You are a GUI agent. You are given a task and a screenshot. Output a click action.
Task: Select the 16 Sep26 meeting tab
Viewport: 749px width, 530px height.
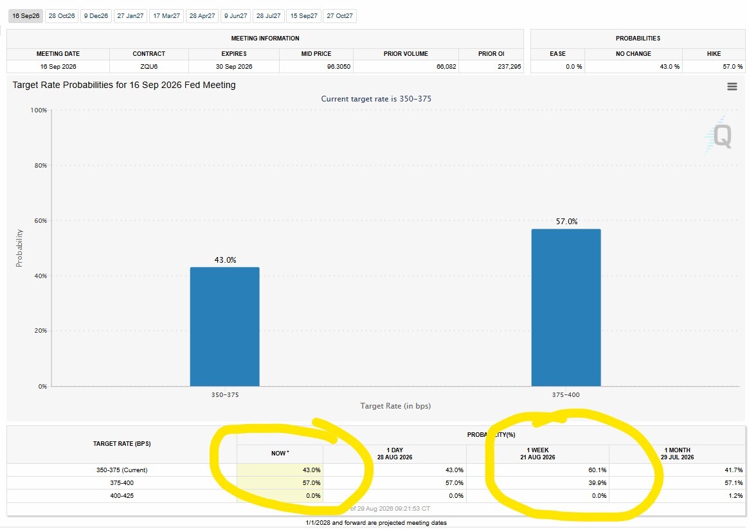[26, 16]
